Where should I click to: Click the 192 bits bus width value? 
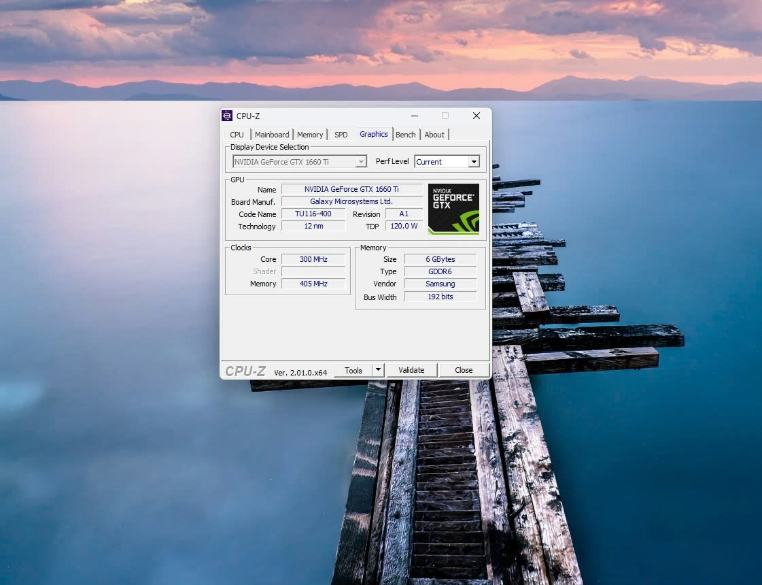click(x=440, y=296)
